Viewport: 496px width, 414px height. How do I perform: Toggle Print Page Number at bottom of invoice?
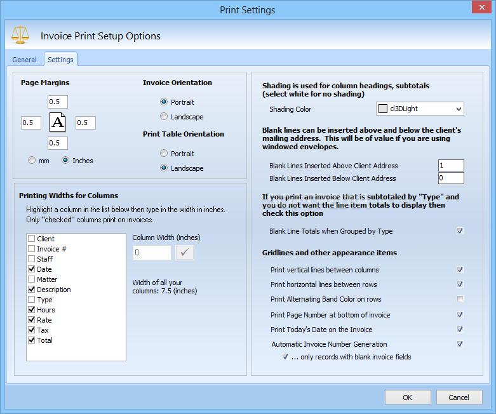460,314
